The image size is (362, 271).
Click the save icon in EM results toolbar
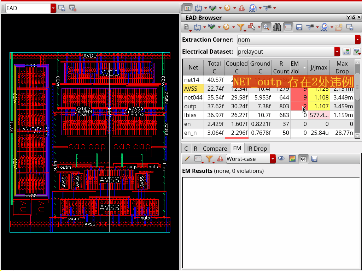tap(314, 159)
